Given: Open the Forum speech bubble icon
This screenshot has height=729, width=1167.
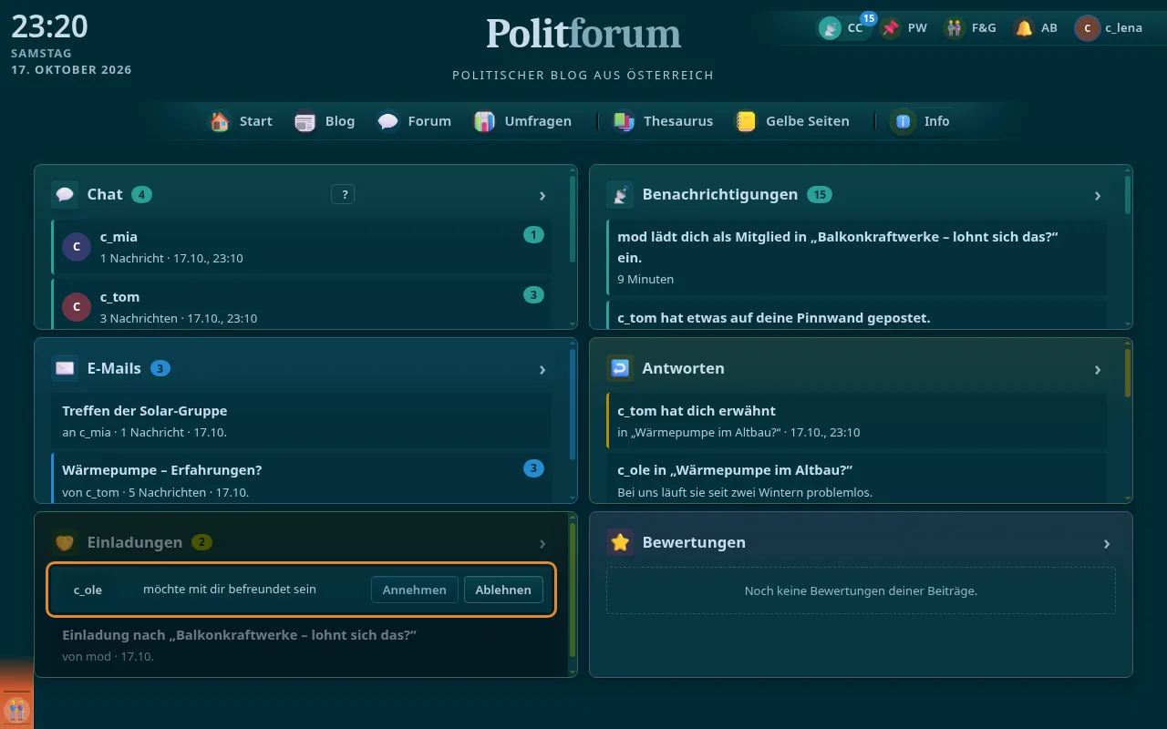Looking at the screenshot, I should point(388,121).
